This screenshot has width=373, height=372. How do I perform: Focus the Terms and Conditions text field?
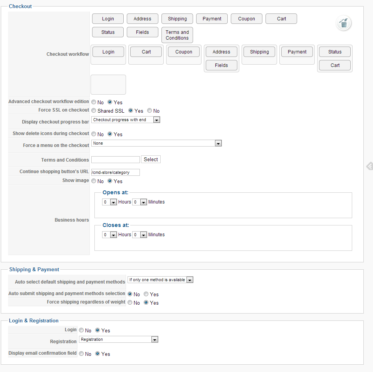[116, 160]
